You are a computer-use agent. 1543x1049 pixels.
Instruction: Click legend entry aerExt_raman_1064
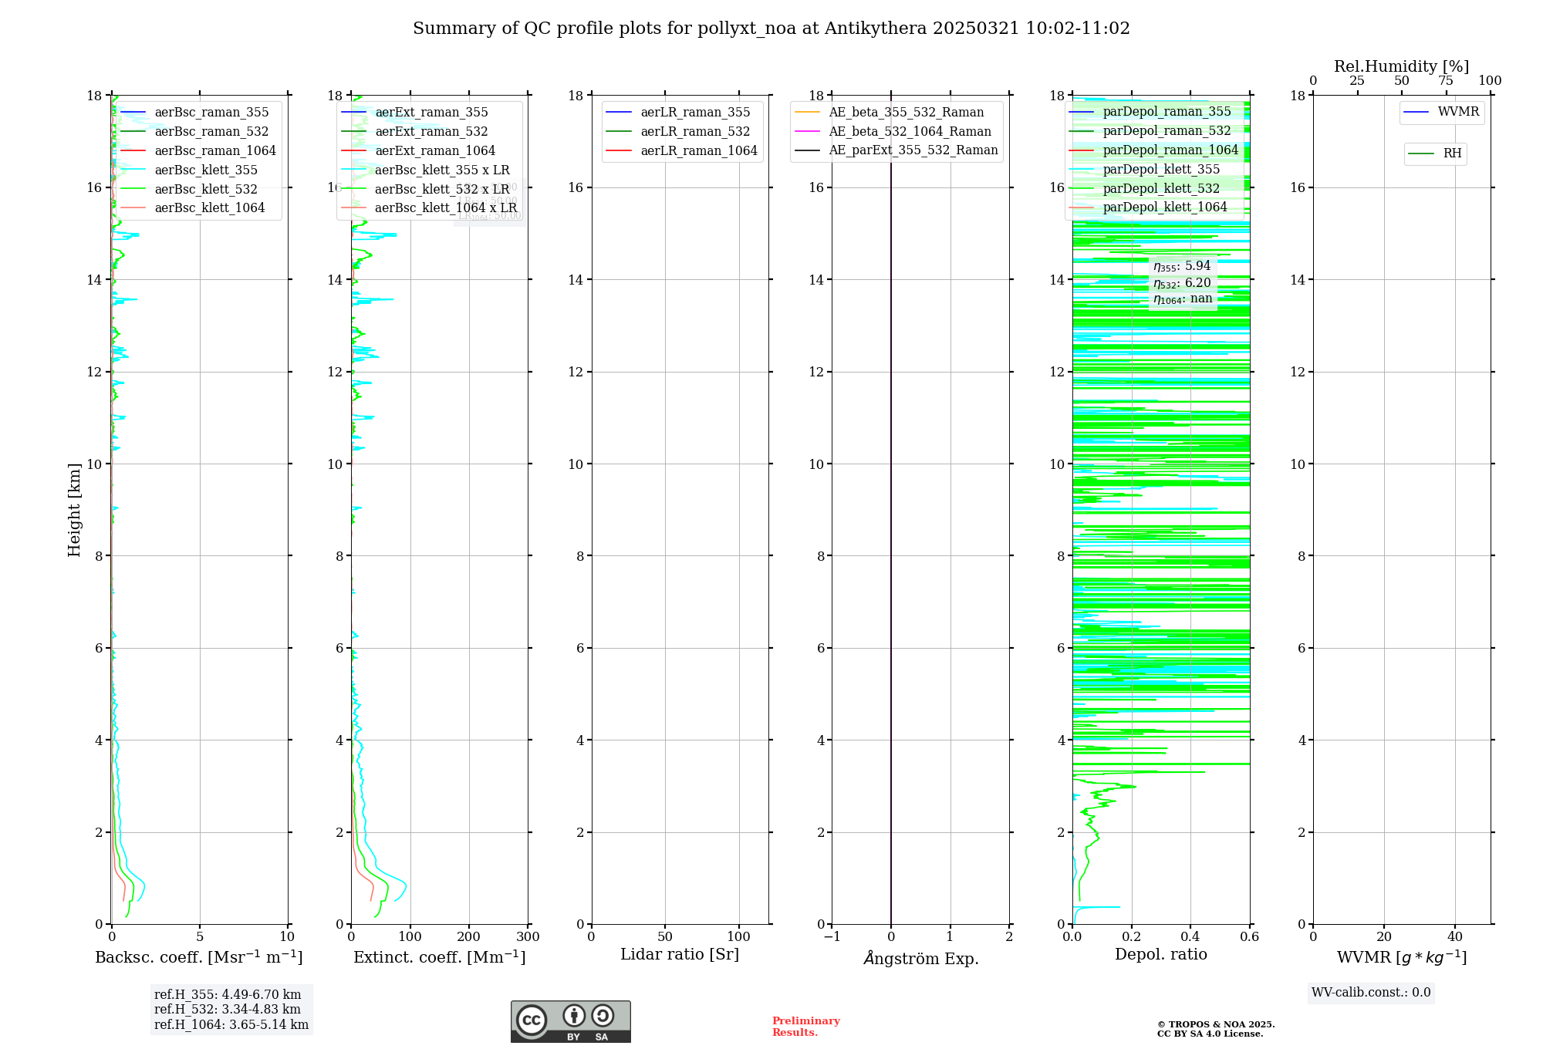tap(419, 151)
